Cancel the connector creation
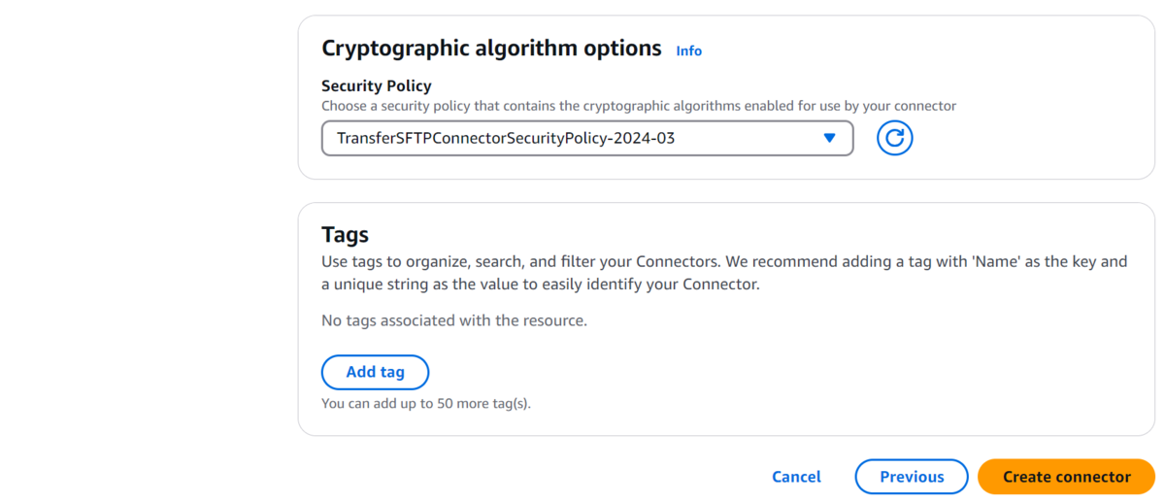 pos(796,477)
